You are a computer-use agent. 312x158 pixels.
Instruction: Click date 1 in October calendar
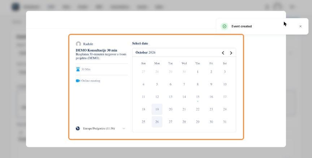click(x=198, y=72)
